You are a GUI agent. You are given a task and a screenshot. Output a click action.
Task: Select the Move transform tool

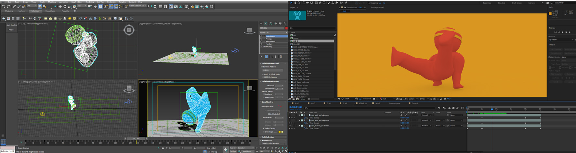tap(60, 7)
